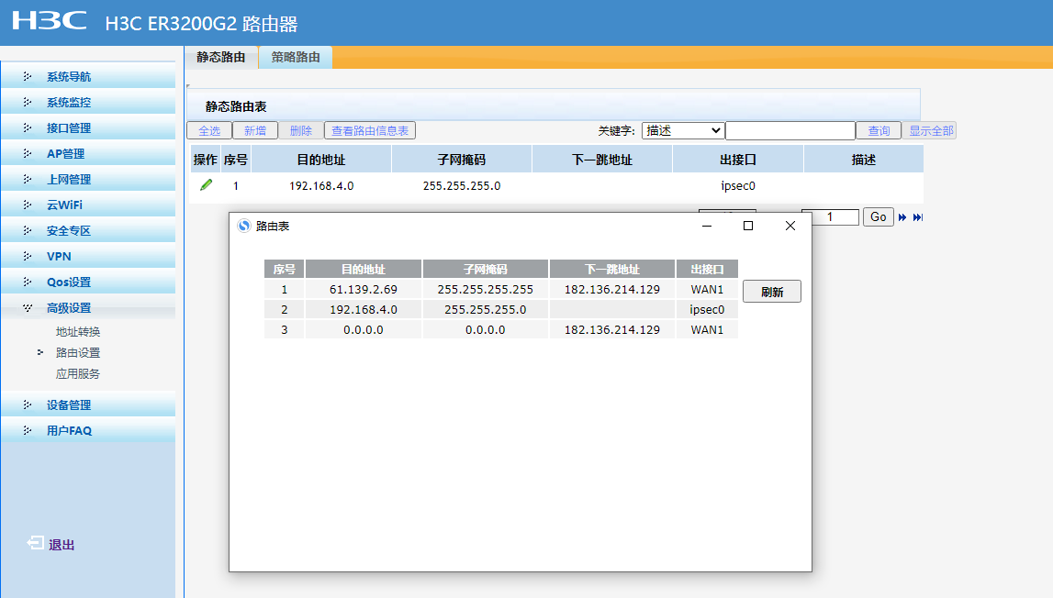Open 地址转换 submenu item
Viewport: 1053px width, 598px height.
(x=78, y=331)
